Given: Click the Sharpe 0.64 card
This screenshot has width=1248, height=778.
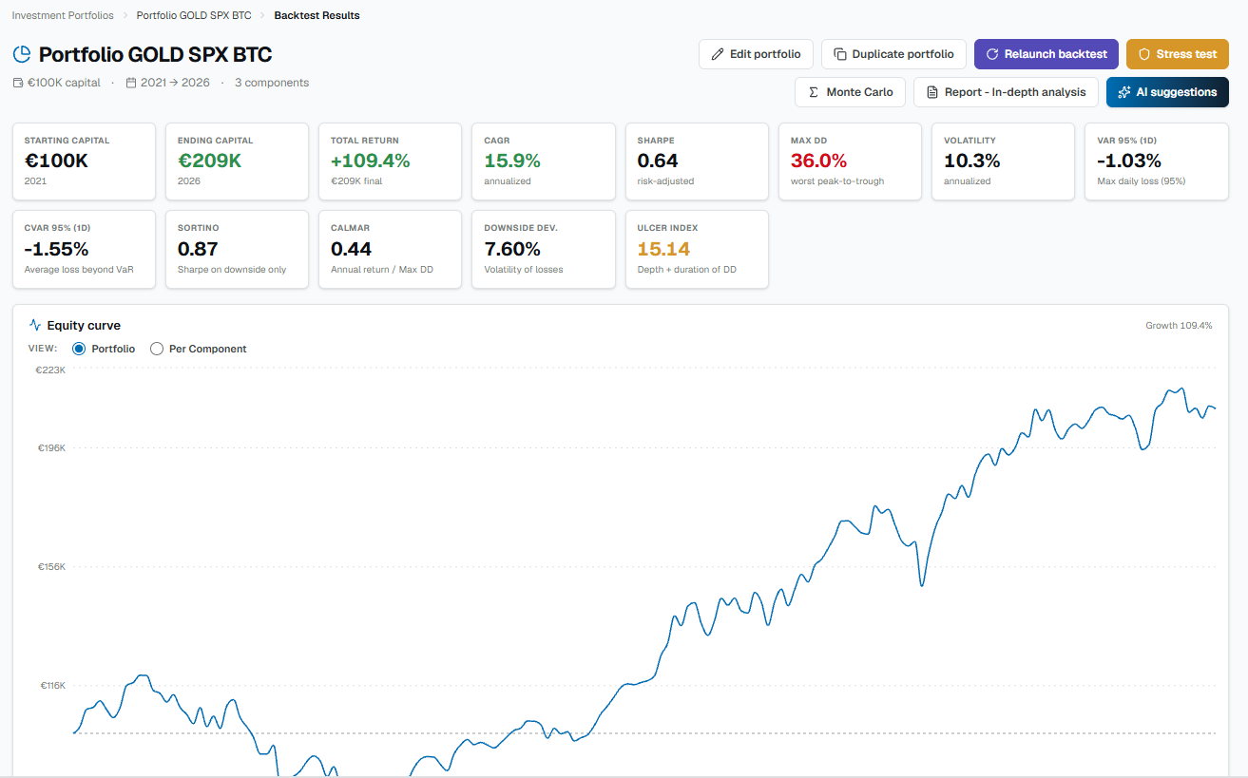Looking at the screenshot, I should pyautogui.click(x=697, y=161).
